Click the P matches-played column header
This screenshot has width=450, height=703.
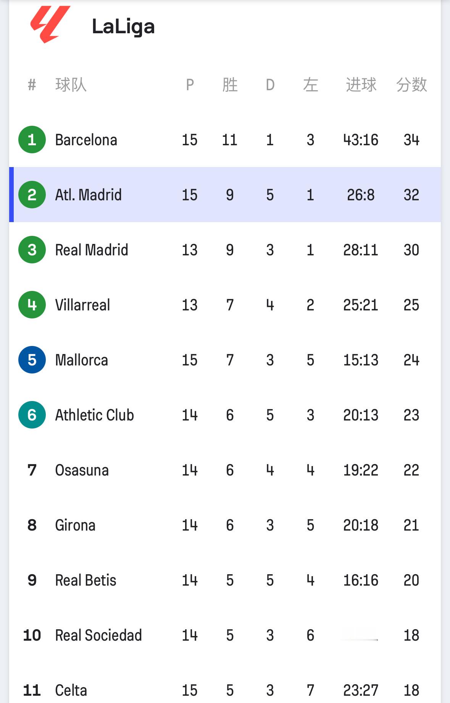190,85
